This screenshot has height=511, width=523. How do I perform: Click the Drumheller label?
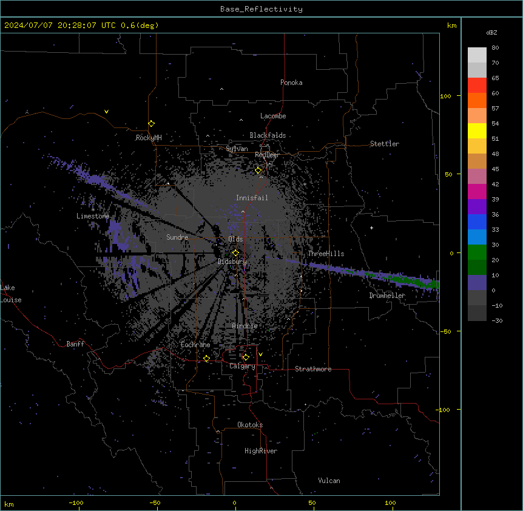[387, 296]
